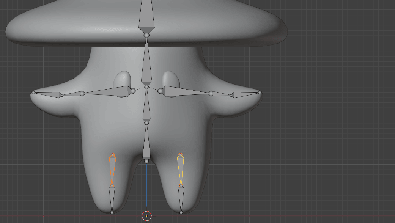395x223 pixels.
Task: Click the 3D cursor at the origin
Action: (x=146, y=216)
